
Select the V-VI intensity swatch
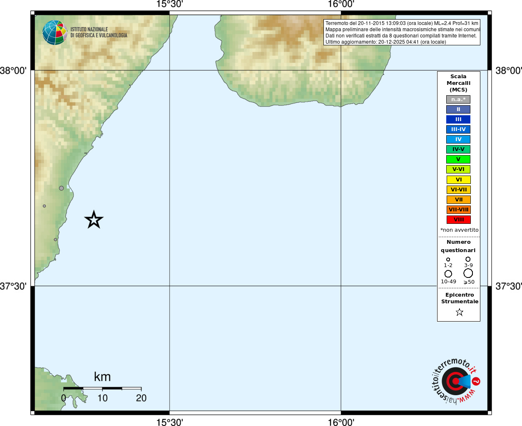tap(458, 169)
